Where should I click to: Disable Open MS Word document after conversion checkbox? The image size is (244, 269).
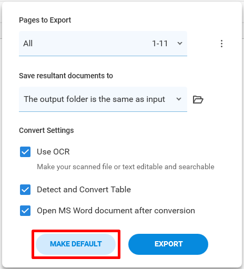point(25,211)
